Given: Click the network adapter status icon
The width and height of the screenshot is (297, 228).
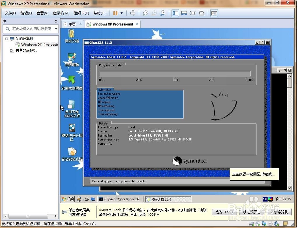Looking at the screenshot, I should (264, 224).
